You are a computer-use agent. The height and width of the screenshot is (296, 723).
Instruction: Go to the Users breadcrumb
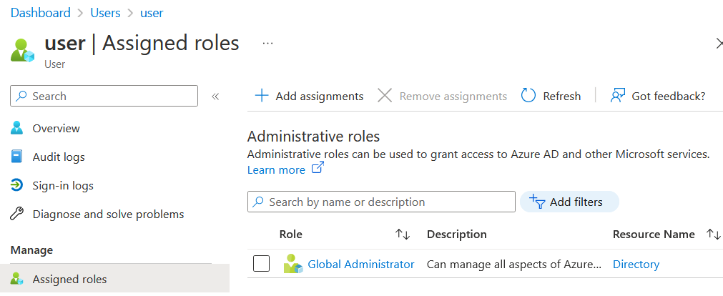coord(105,12)
